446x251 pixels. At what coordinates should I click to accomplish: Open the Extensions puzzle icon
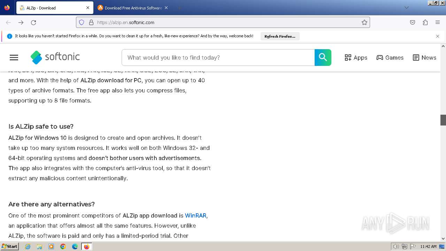click(x=425, y=22)
